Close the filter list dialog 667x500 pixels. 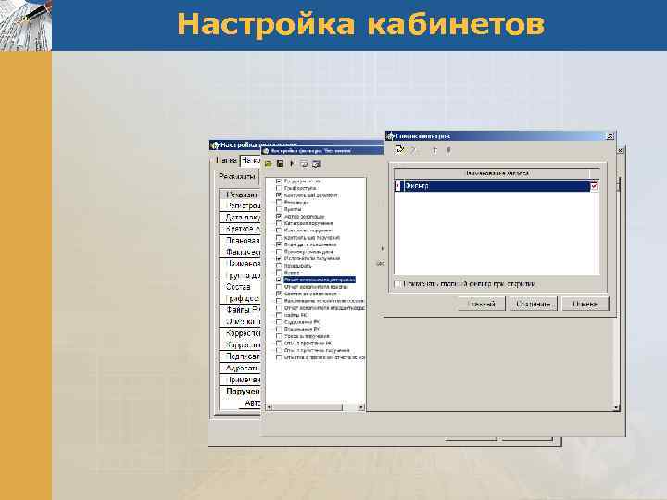click(x=610, y=136)
